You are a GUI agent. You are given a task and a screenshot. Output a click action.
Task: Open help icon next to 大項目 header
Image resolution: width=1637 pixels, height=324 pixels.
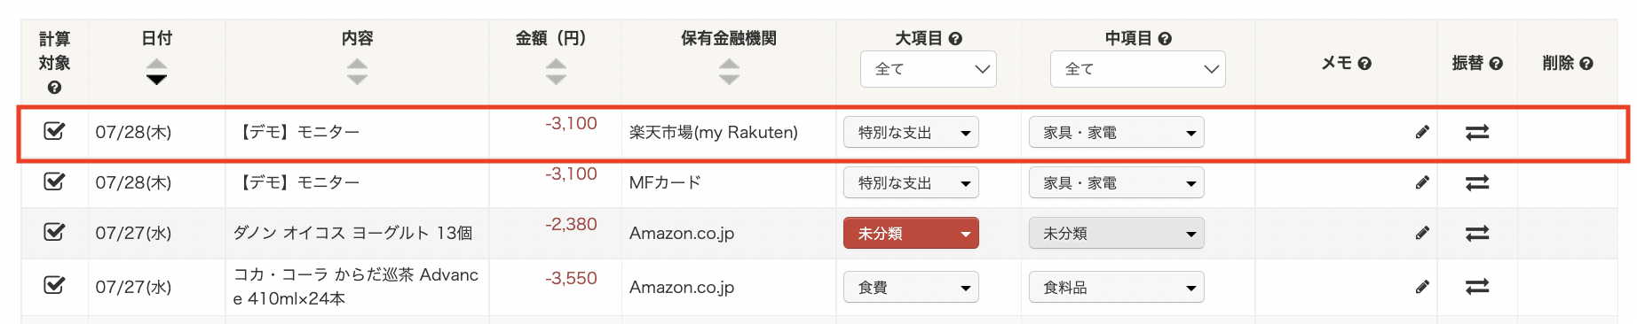click(955, 39)
